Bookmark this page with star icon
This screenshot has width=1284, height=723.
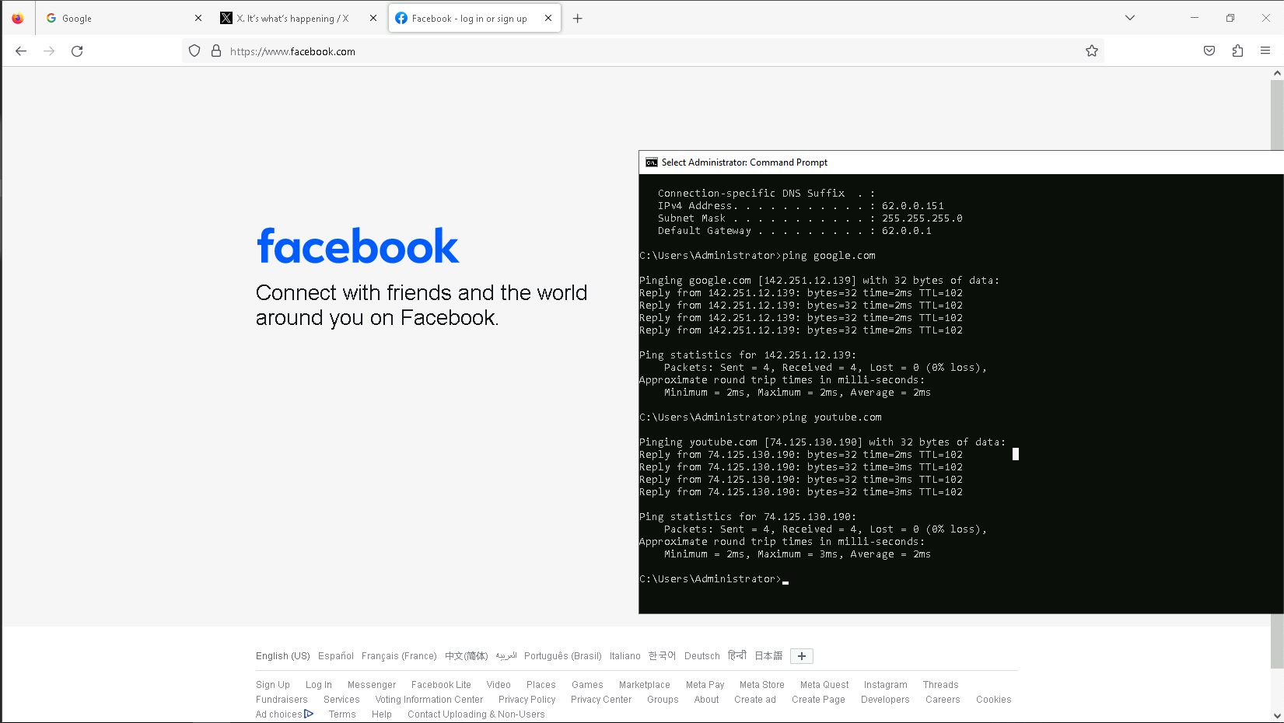coord(1092,51)
